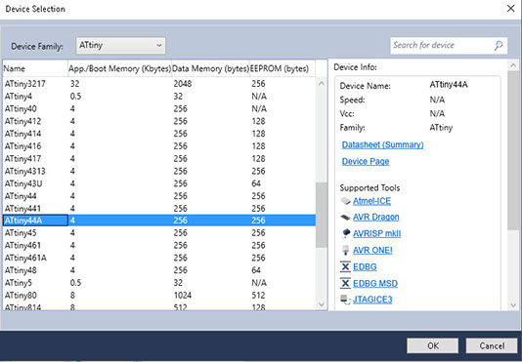Open the JTAGICE3 link
Image resolution: width=522 pixels, height=362 pixels.
(x=372, y=300)
